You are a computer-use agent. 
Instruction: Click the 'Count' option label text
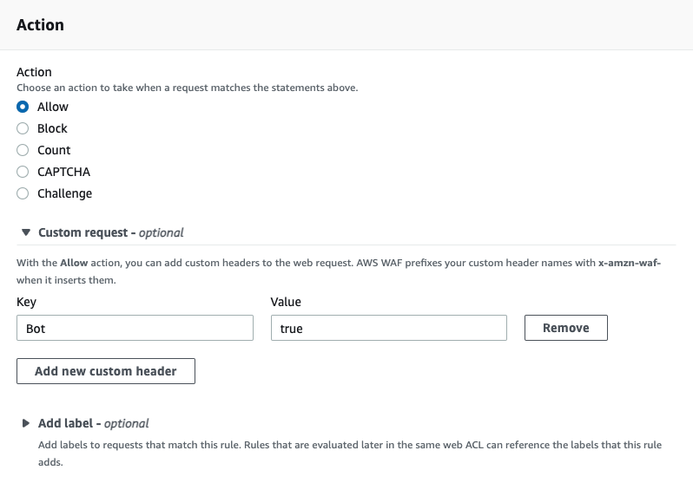(54, 150)
